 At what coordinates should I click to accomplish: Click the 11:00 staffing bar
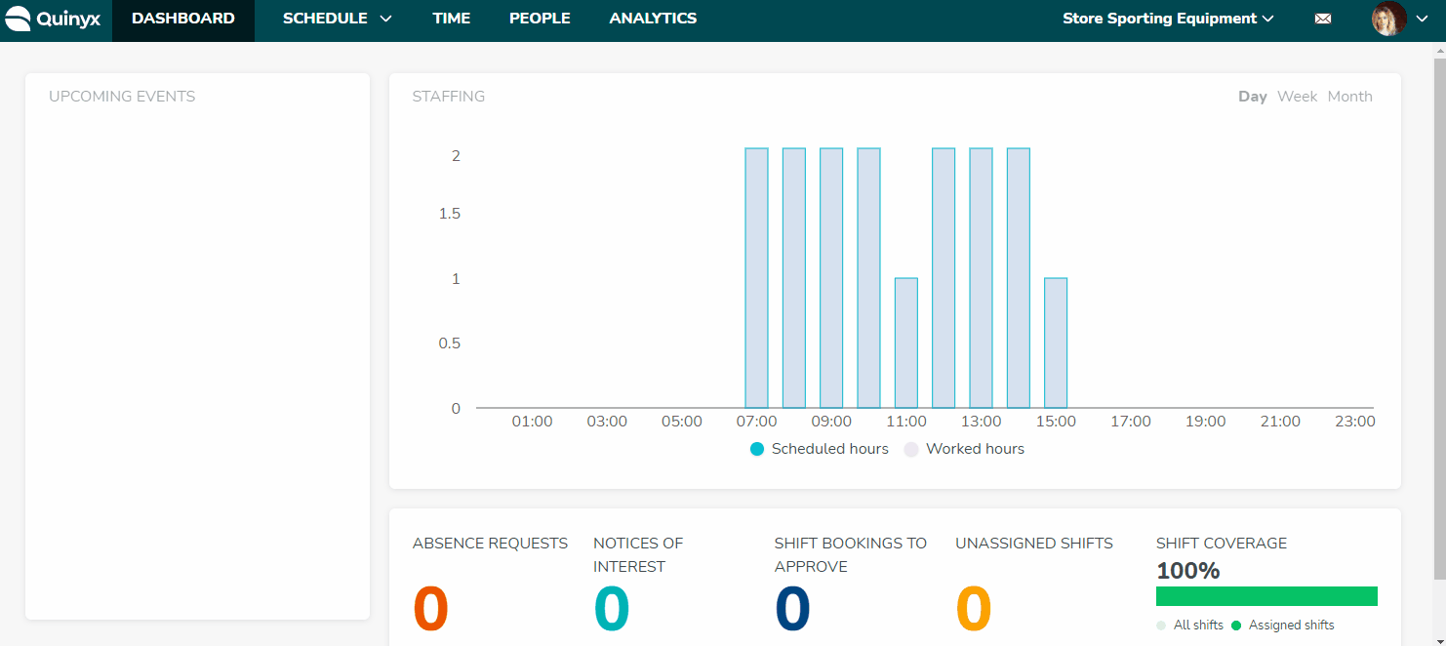[x=906, y=343]
